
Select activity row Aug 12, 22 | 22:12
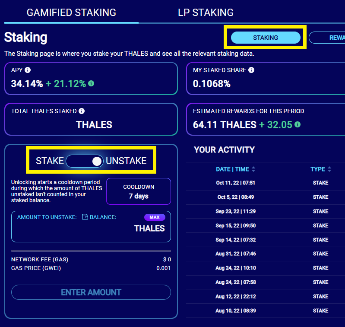[266, 296]
